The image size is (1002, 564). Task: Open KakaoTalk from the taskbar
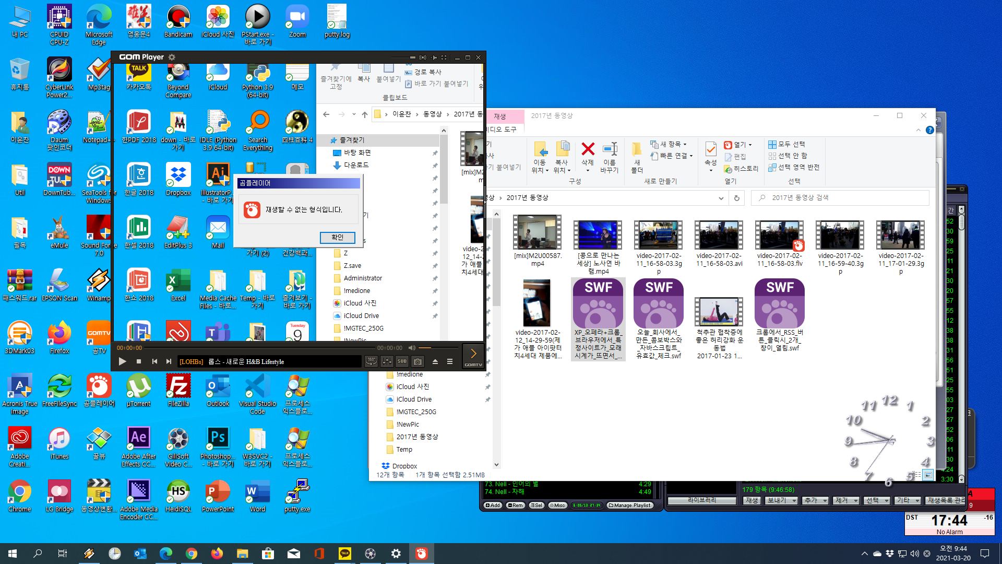click(344, 554)
